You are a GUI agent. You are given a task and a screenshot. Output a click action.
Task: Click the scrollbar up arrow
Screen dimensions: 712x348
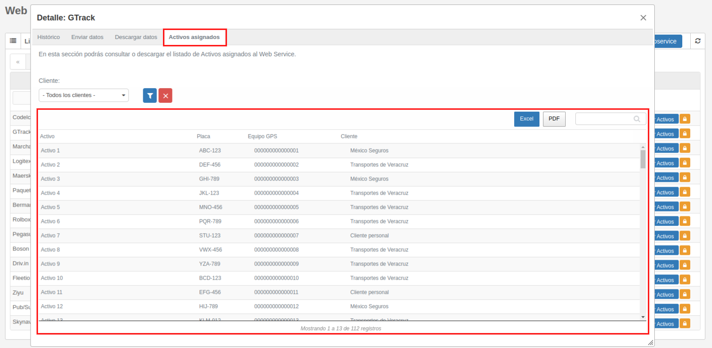click(x=643, y=147)
